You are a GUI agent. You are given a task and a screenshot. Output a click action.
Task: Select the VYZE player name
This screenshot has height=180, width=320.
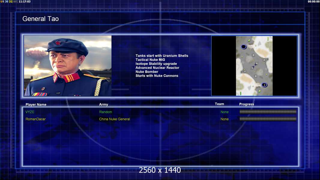[x=30, y=112]
